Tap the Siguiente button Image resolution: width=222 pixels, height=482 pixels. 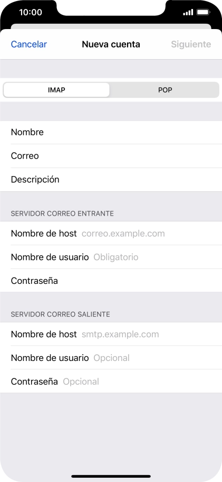coord(191,44)
